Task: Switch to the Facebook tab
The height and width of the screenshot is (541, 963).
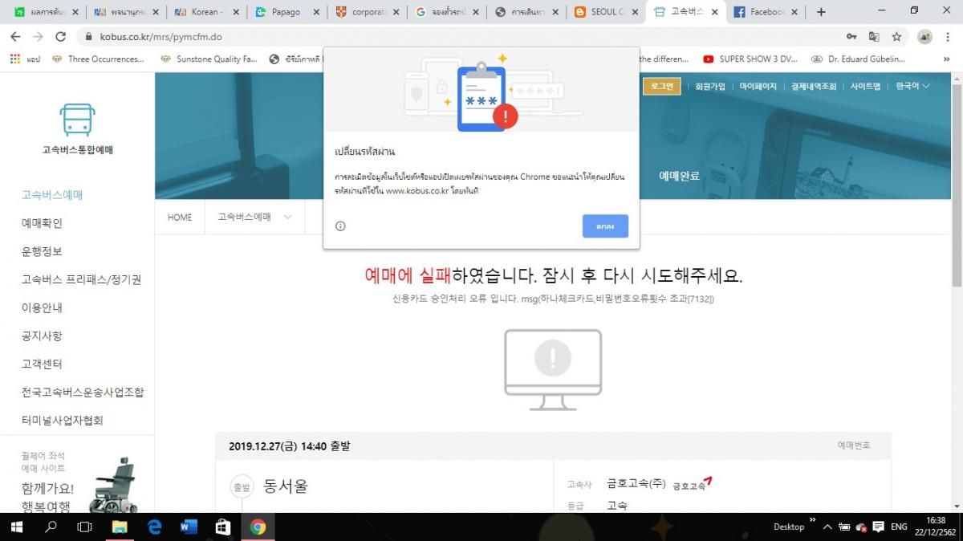Action: pos(765,12)
